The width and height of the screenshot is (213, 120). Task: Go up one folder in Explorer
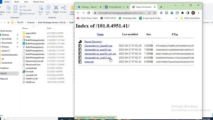tap(8, 22)
